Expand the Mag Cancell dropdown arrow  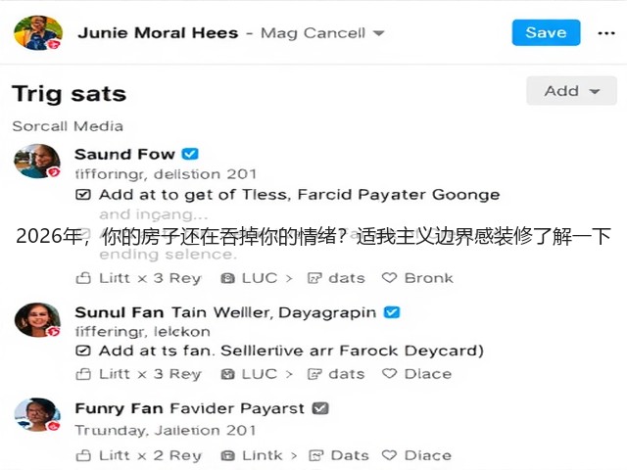(x=378, y=33)
